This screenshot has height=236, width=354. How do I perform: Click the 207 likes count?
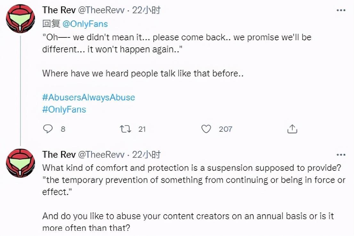(x=225, y=129)
